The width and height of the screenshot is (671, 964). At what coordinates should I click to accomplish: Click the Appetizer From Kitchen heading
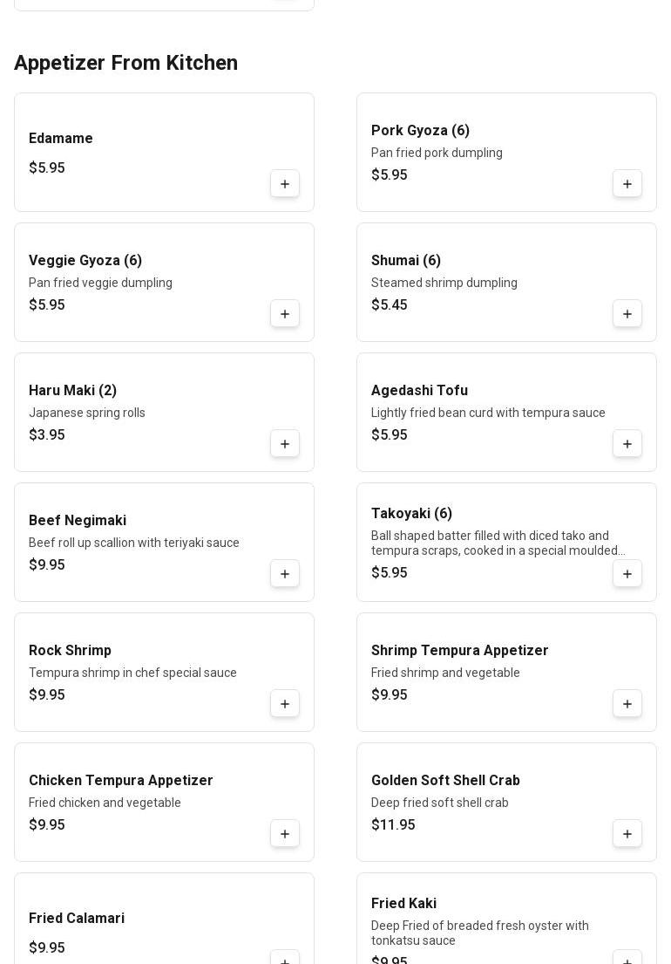(x=126, y=63)
